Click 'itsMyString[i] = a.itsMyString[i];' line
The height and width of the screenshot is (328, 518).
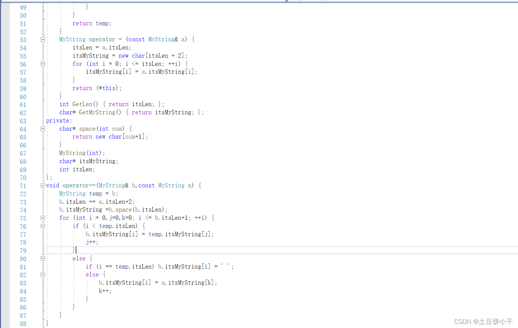141,72
